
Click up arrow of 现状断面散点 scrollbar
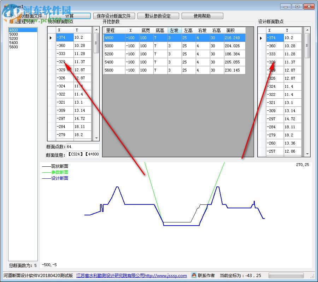(x=96, y=30)
